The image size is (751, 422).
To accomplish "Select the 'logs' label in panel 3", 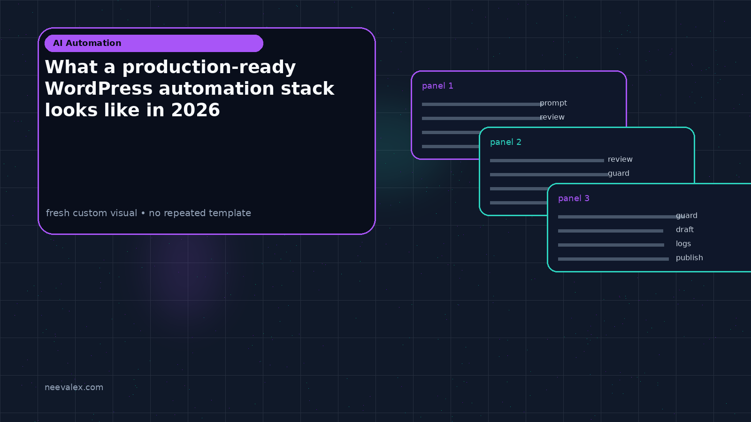I will (x=683, y=244).
